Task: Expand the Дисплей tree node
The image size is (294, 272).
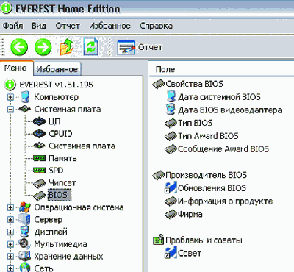Action: coord(10,232)
